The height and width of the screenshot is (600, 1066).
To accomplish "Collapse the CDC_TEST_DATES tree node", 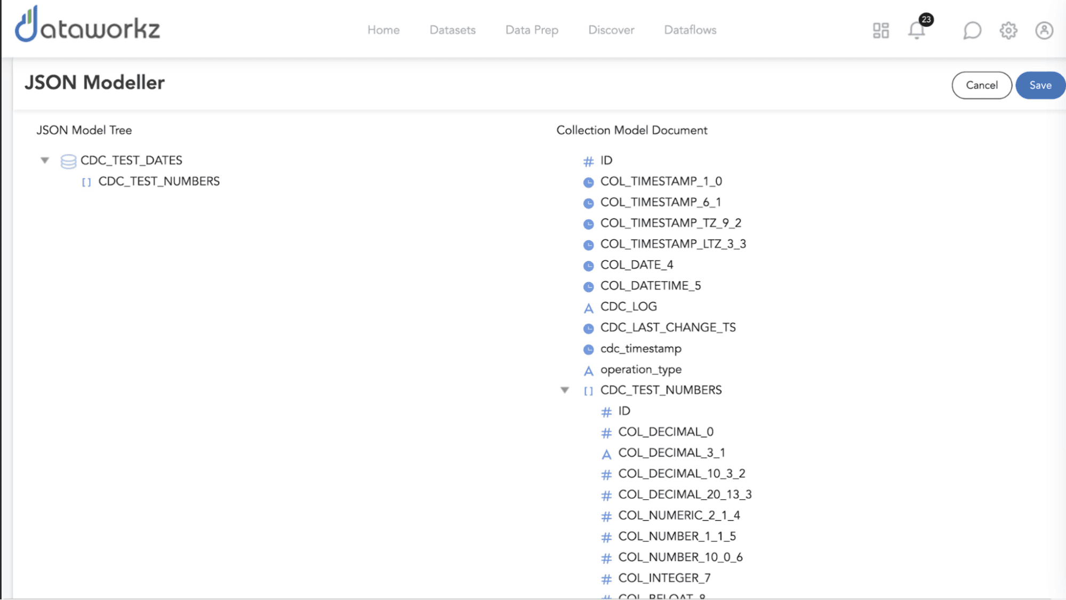I will tap(45, 161).
